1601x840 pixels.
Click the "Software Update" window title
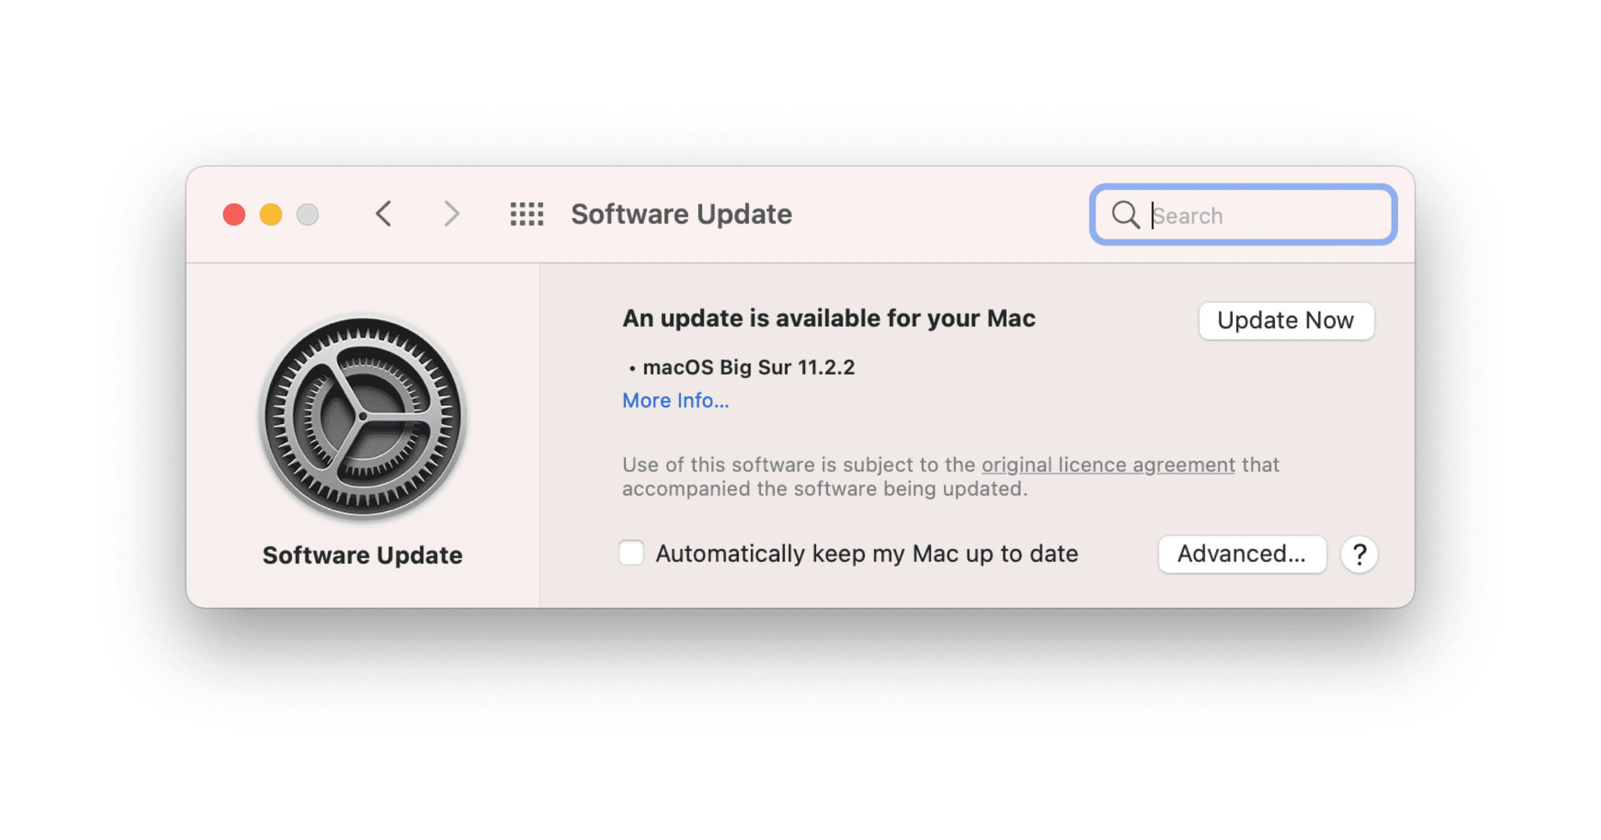(x=681, y=214)
